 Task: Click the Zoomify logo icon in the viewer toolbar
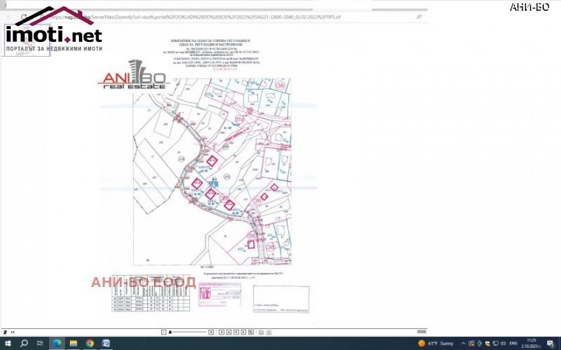pyautogui.click(x=5, y=332)
